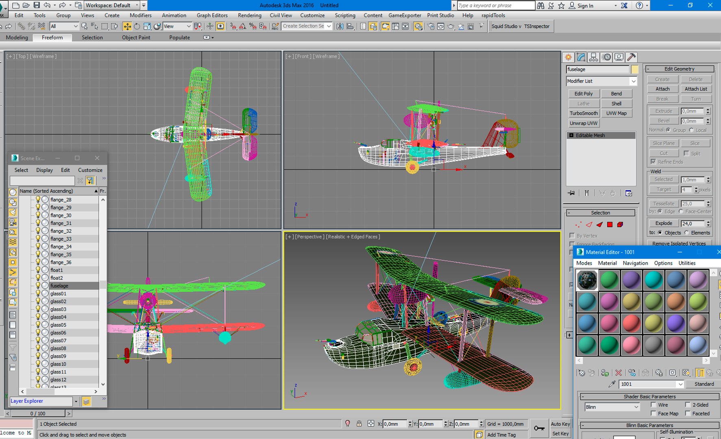
Task: Click the Undo arrow in title bar
Action: [x=47, y=5]
